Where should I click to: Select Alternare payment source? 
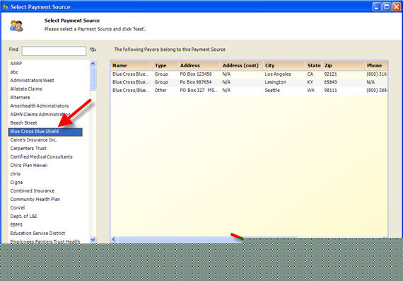click(20, 97)
